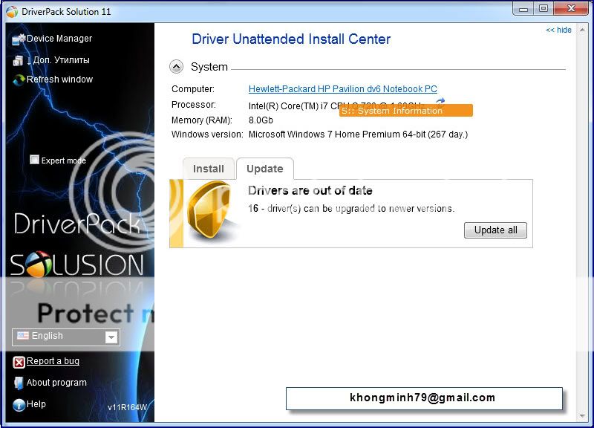594x428 pixels.
Task: Click the scrollbar down arrow
Action: coord(582,416)
